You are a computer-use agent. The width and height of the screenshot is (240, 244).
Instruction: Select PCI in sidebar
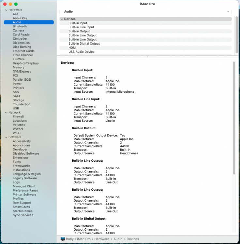coord(15,75)
